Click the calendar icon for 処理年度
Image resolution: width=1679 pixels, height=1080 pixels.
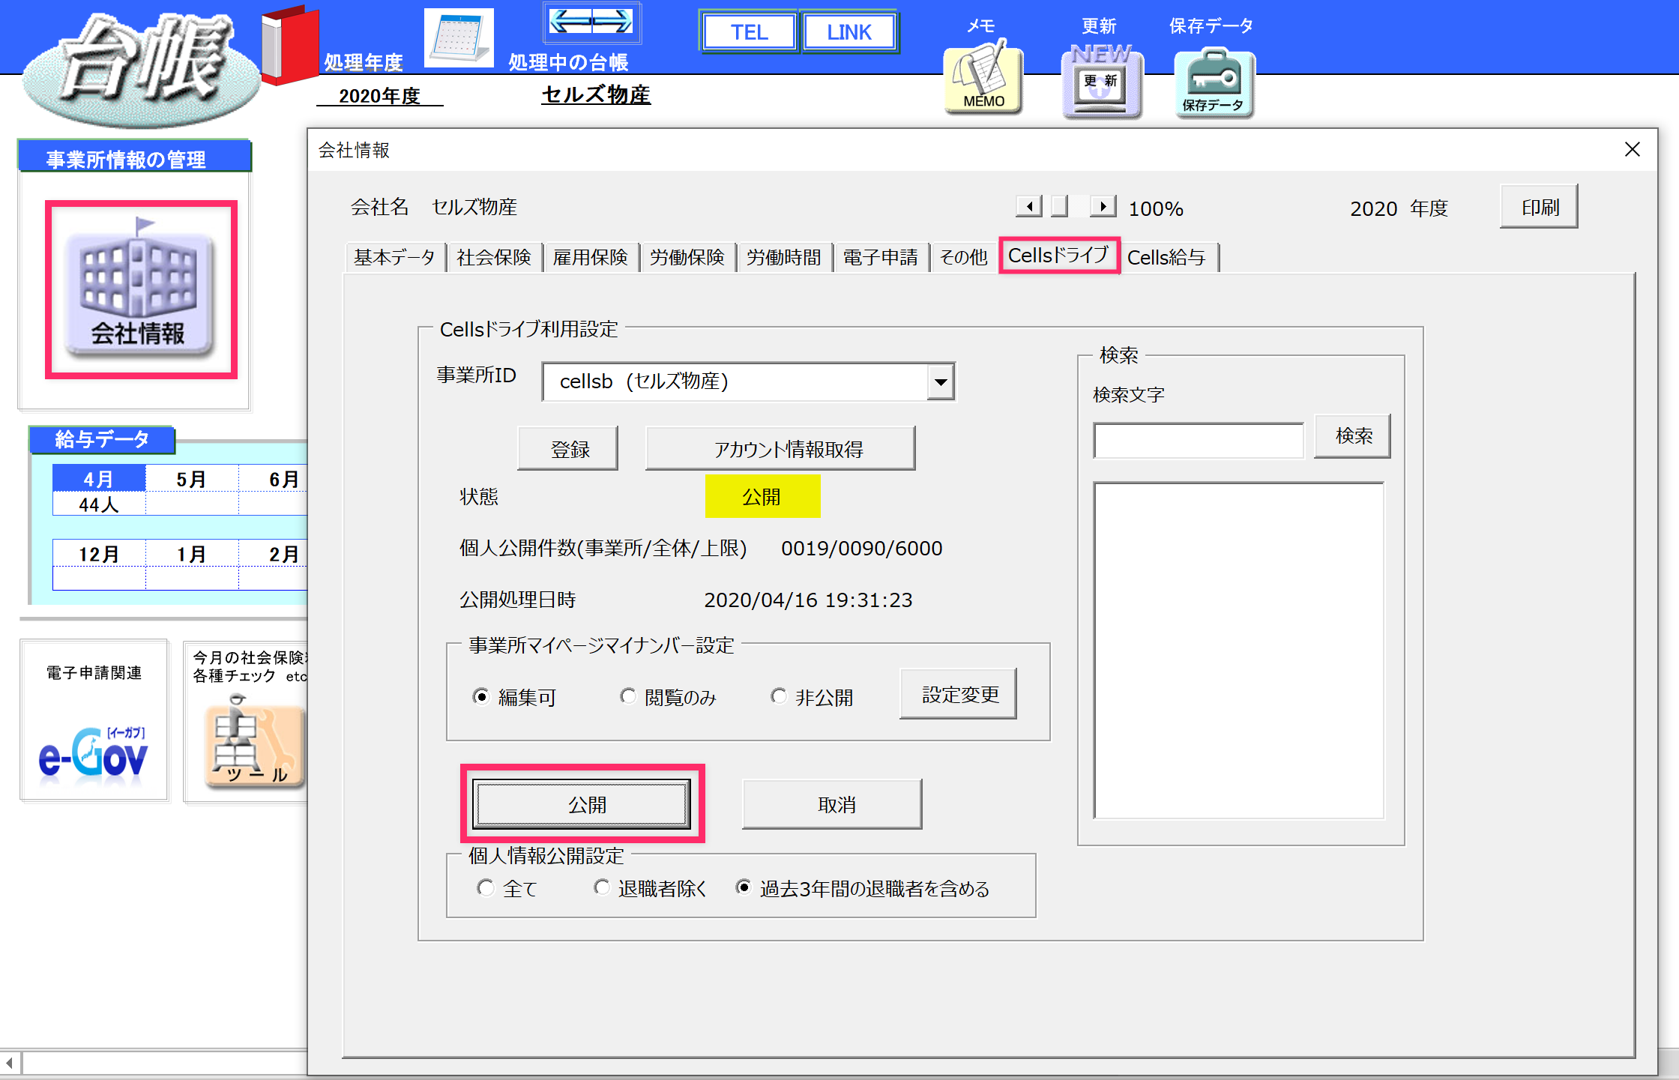point(458,37)
